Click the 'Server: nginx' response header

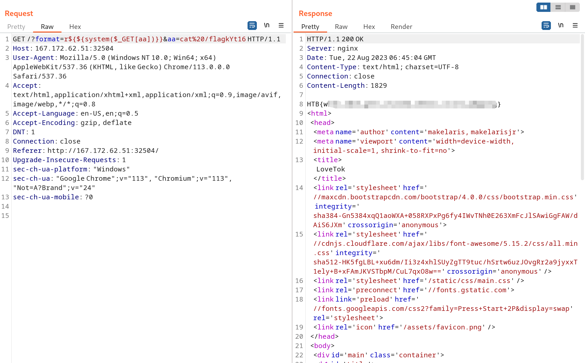[x=332, y=48]
